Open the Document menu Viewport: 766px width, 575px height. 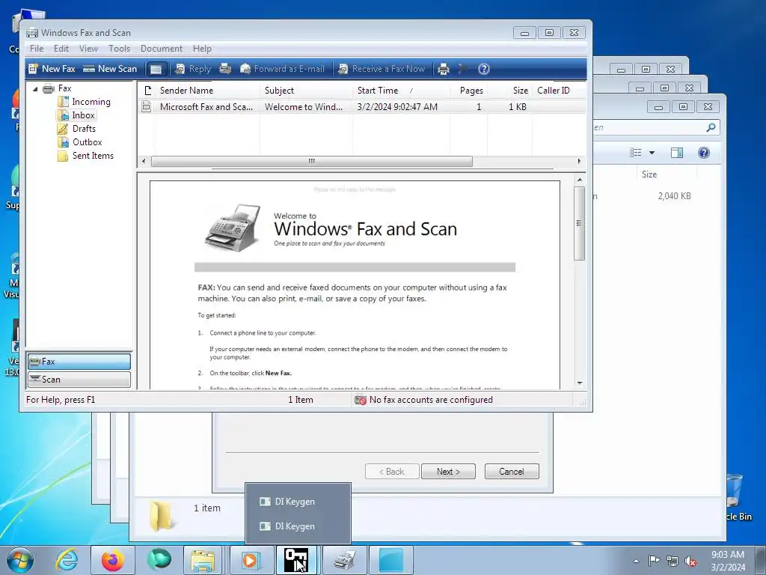coord(162,49)
